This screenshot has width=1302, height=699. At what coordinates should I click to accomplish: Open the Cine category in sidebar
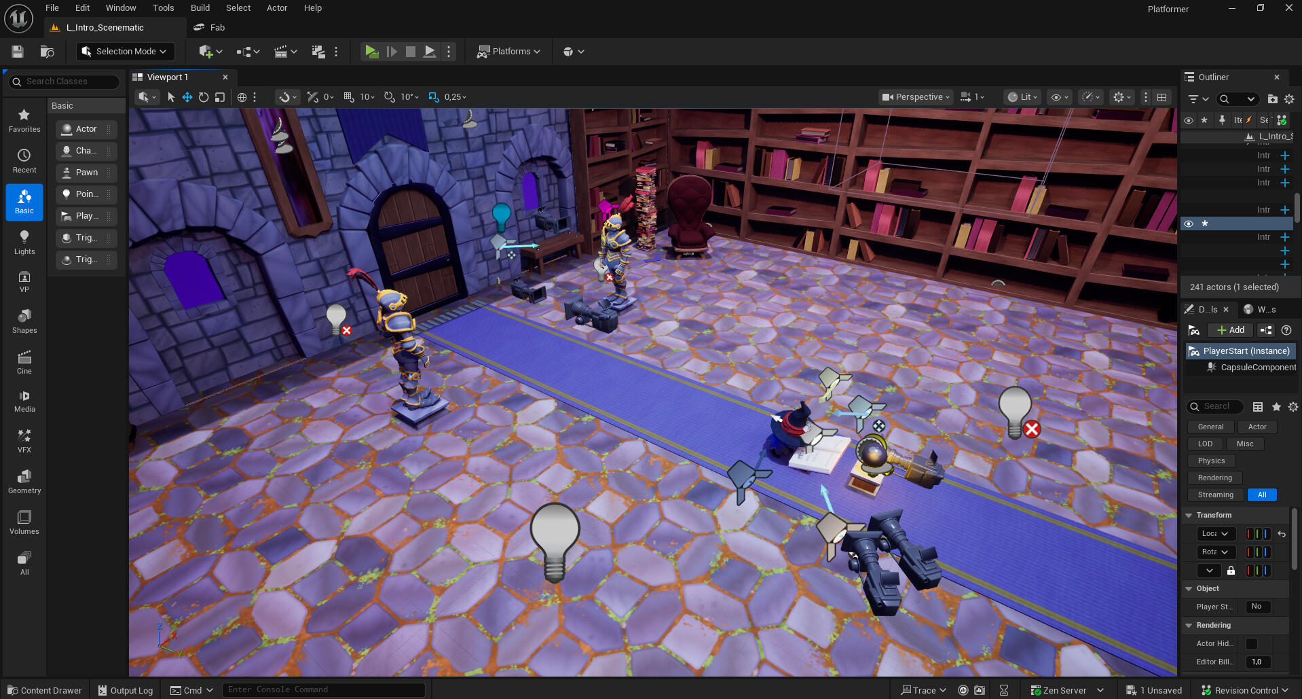tap(24, 361)
